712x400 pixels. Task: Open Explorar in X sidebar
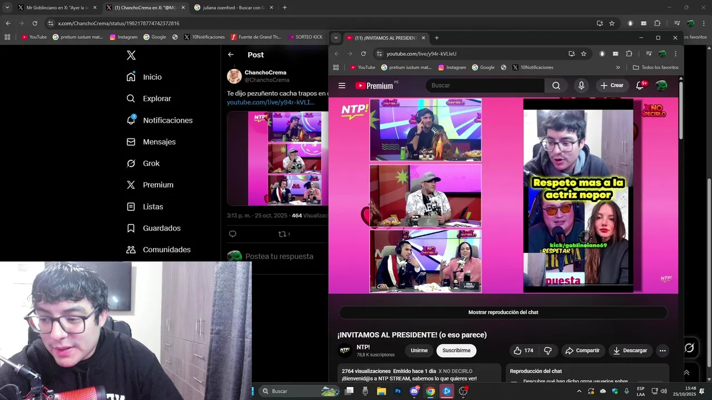149,98
